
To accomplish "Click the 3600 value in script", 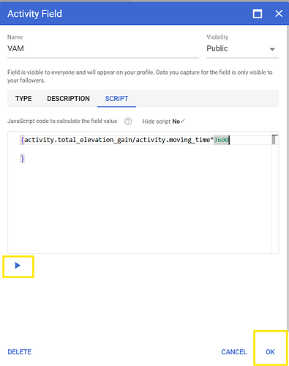I will point(221,140).
